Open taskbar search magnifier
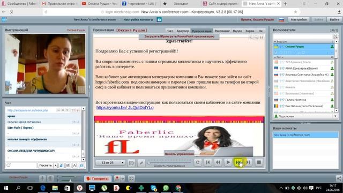The image size is (343, 193). click(18, 188)
